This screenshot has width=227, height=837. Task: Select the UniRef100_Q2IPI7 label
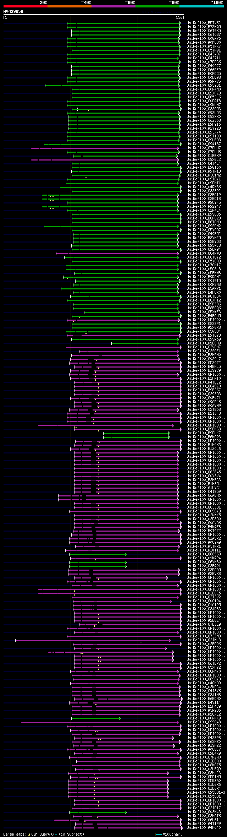[204, 808]
